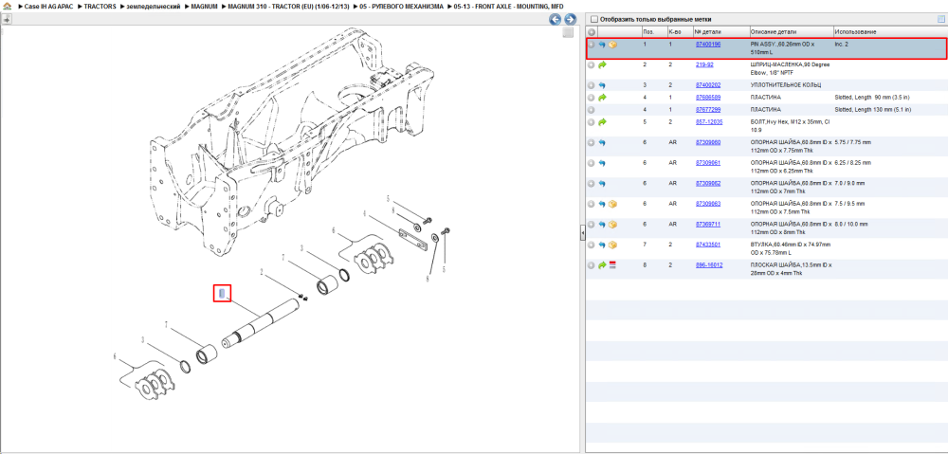The height and width of the screenshot is (454, 948).
Task: Open part number link 87677299
Action: coord(708,110)
